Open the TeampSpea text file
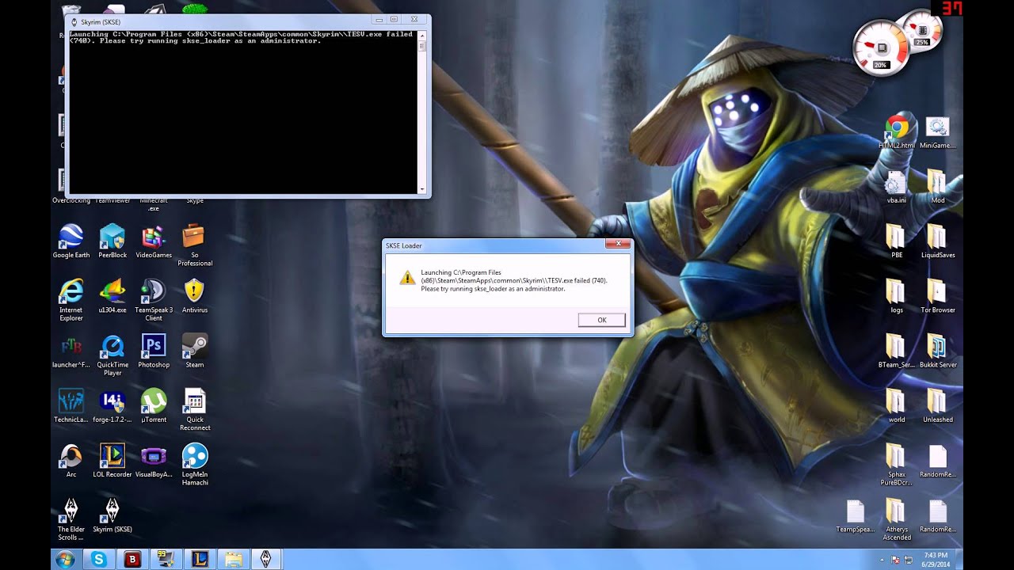Image resolution: width=1014 pixels, height=570 pixels. tap(855, 515)
